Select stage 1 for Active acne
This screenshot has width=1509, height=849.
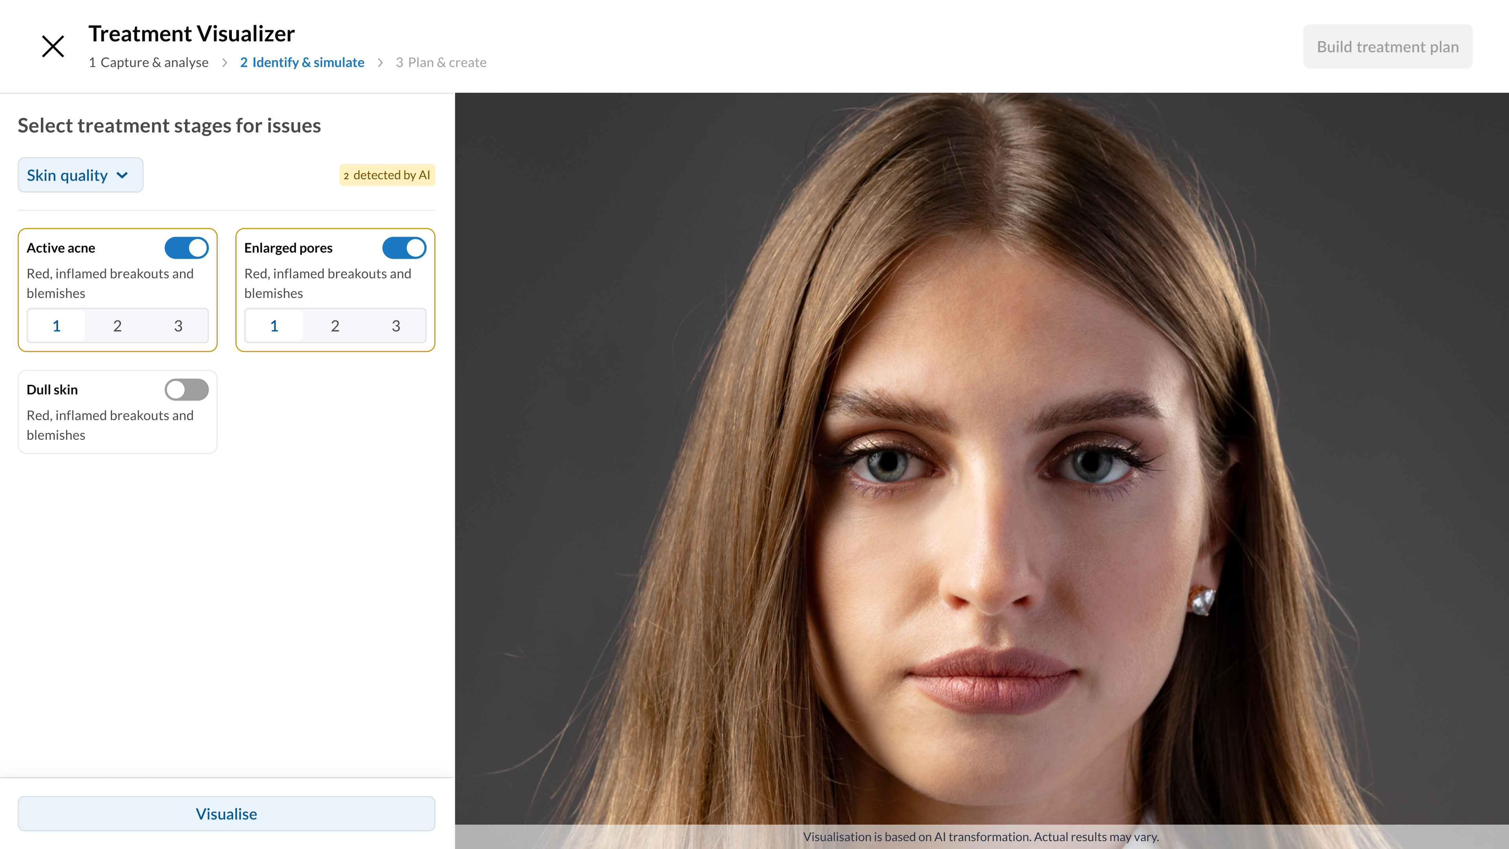point(57,326)
